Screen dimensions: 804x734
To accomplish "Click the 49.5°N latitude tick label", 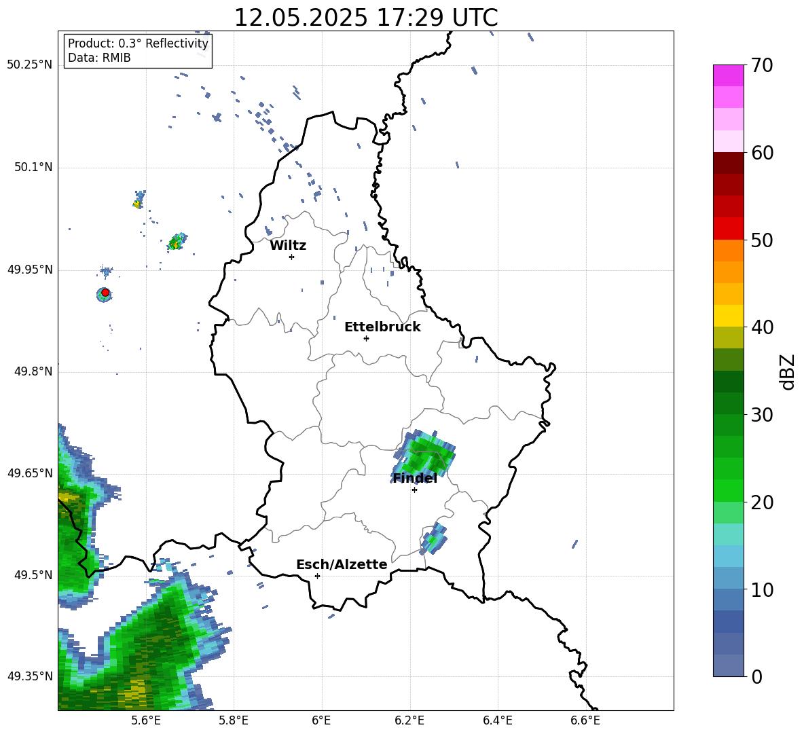I will [33, 575].
